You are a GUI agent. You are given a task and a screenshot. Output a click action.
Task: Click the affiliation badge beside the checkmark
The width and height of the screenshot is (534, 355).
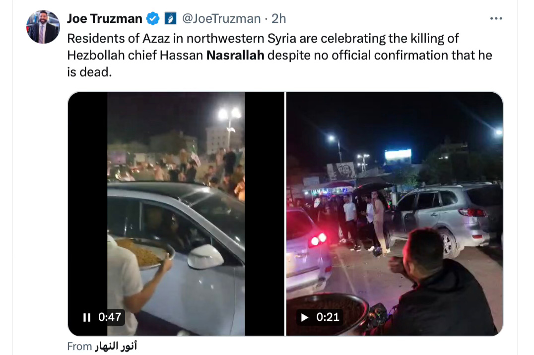(x=170, y=18)
